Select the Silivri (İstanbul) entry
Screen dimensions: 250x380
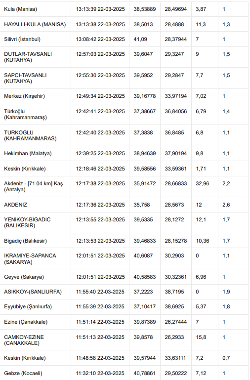click(x=22, y=39)
